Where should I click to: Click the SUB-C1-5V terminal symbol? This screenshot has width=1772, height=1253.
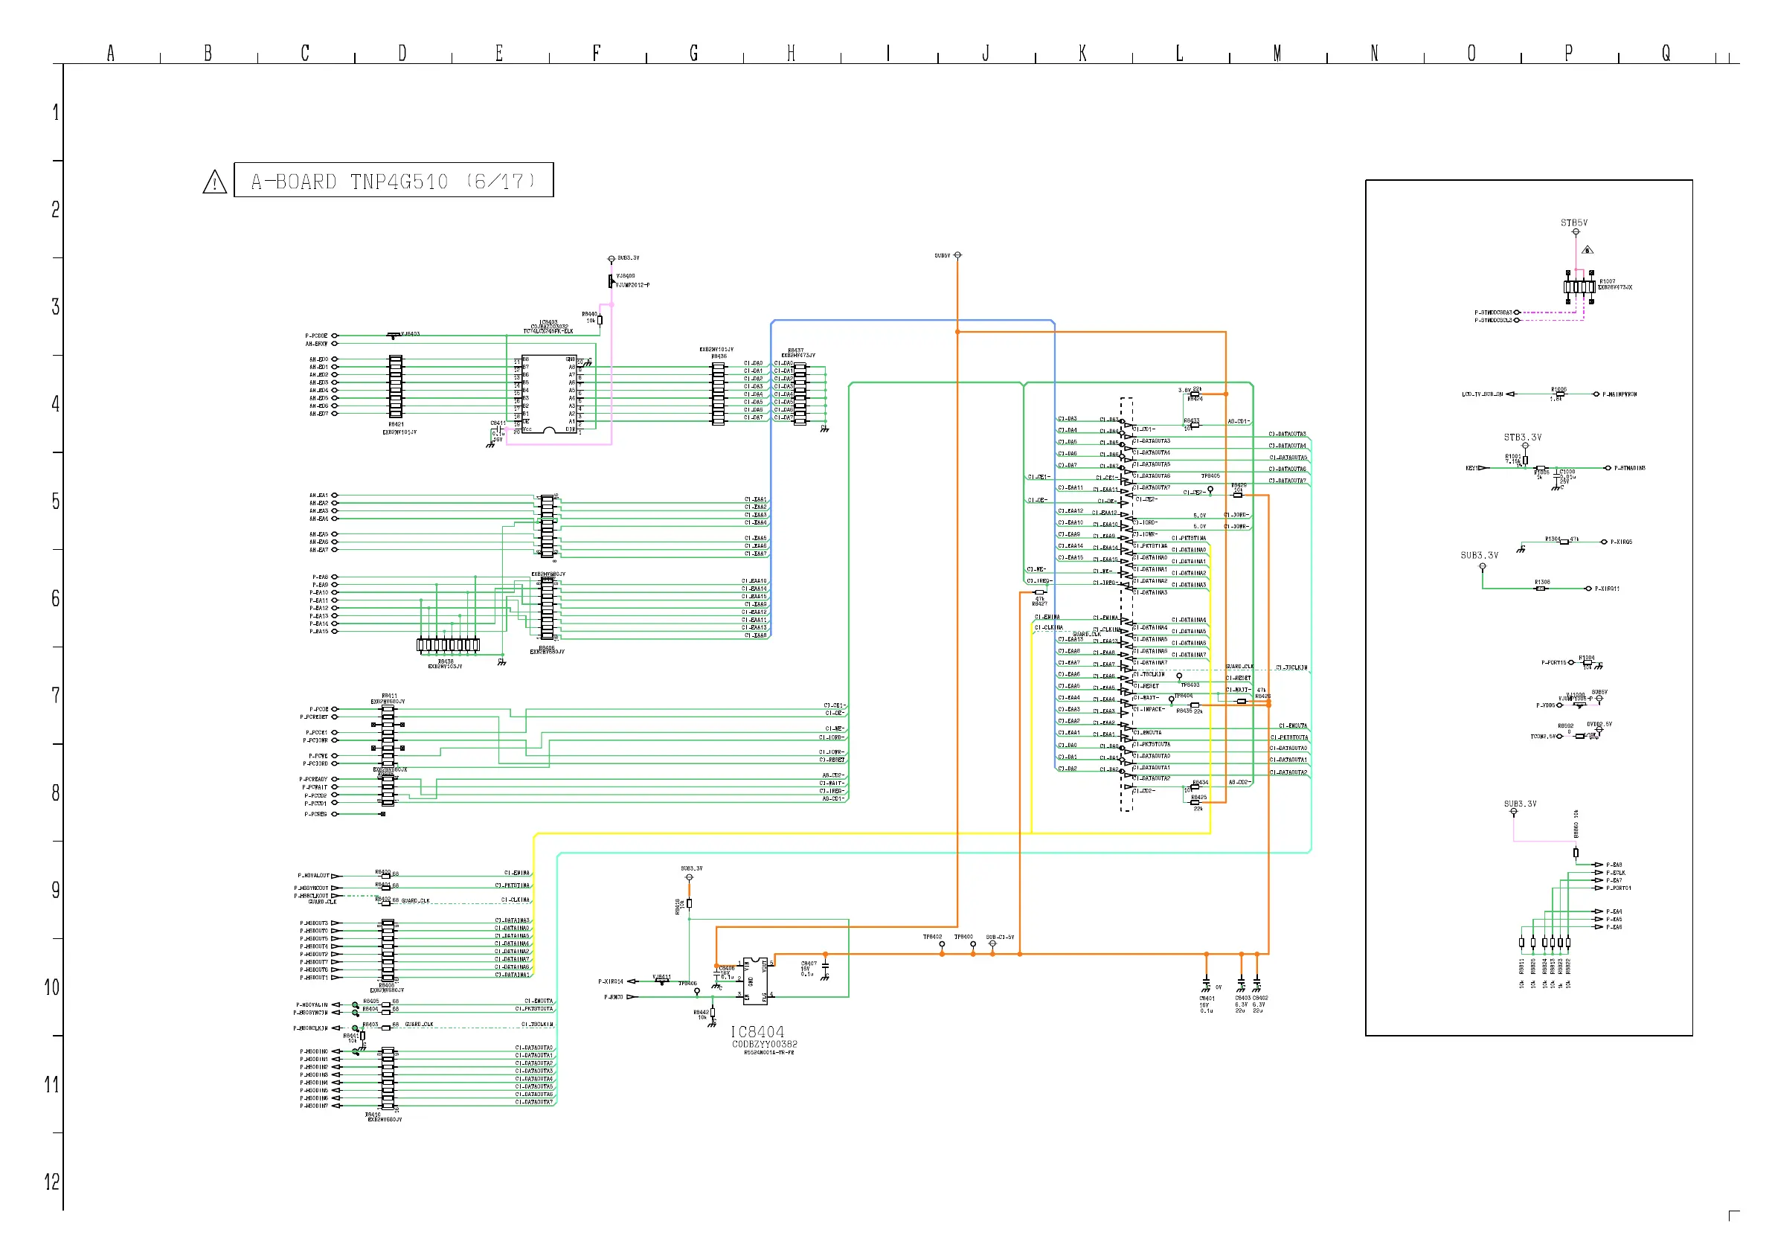point(992,943)
